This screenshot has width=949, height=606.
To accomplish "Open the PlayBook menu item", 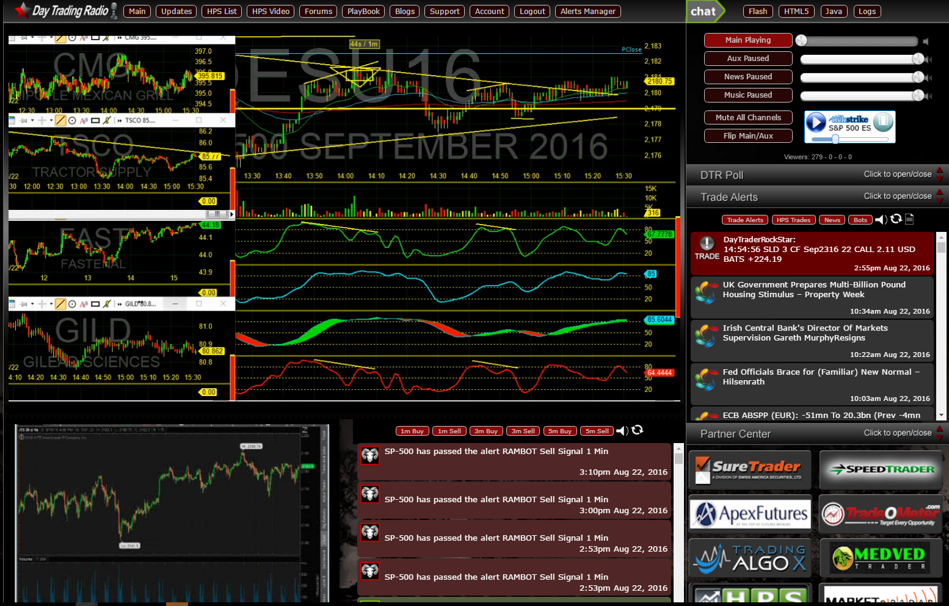I will [x=363, y=12].
